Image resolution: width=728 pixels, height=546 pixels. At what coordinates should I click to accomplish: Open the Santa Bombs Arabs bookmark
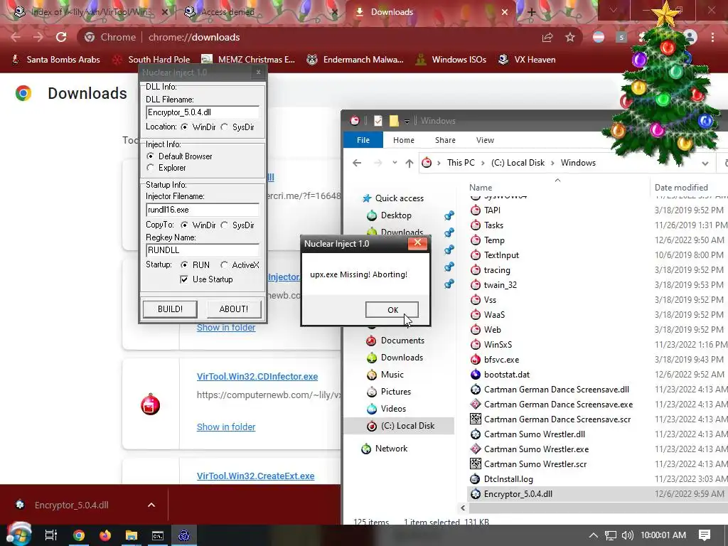(55, 60)
